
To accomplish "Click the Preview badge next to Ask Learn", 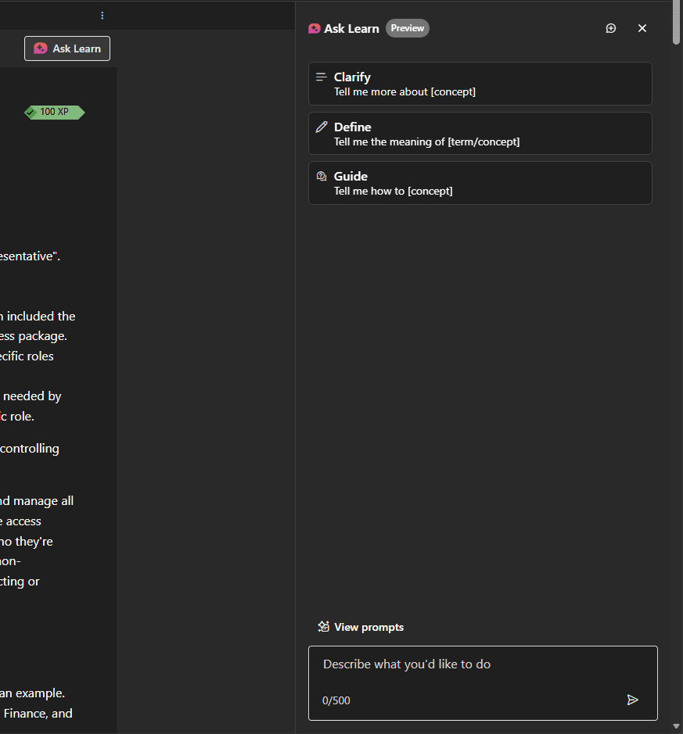I will [x=407, y=28].
